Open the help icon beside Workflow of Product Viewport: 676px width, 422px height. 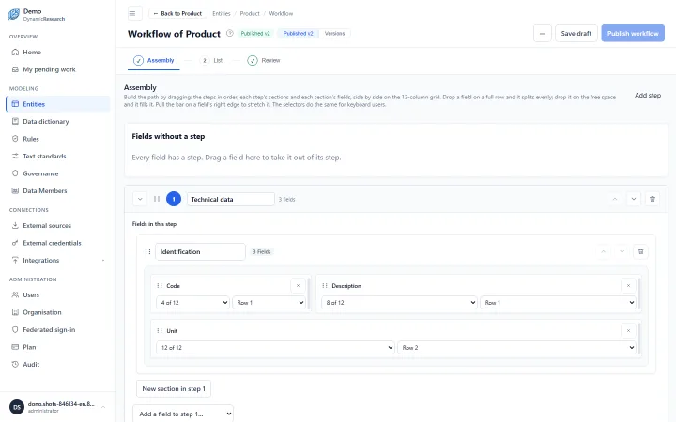[x=230, y=33]
